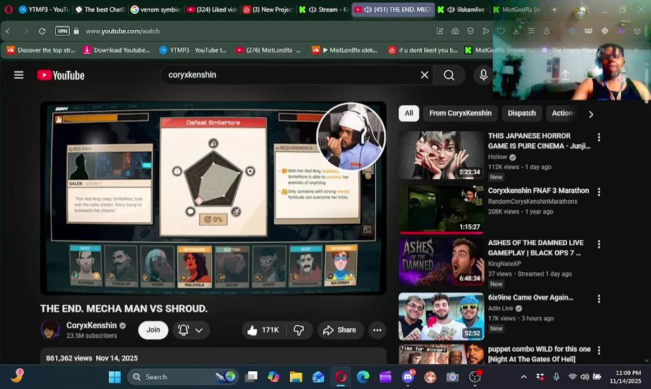Like the video showing 171K likes
This screenshot has height=389, width=651.
263,330
